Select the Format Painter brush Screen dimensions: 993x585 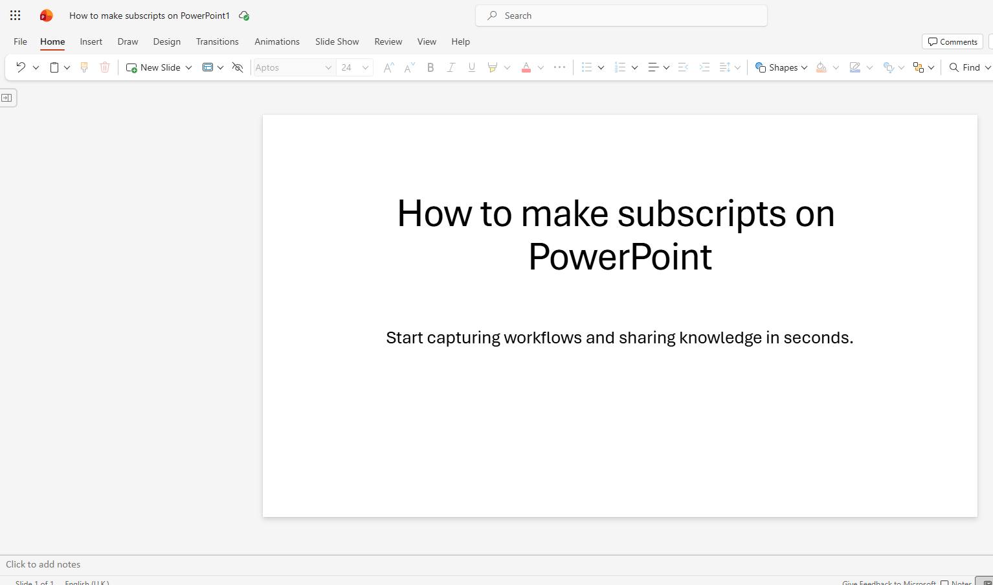(x=84, y=67)
